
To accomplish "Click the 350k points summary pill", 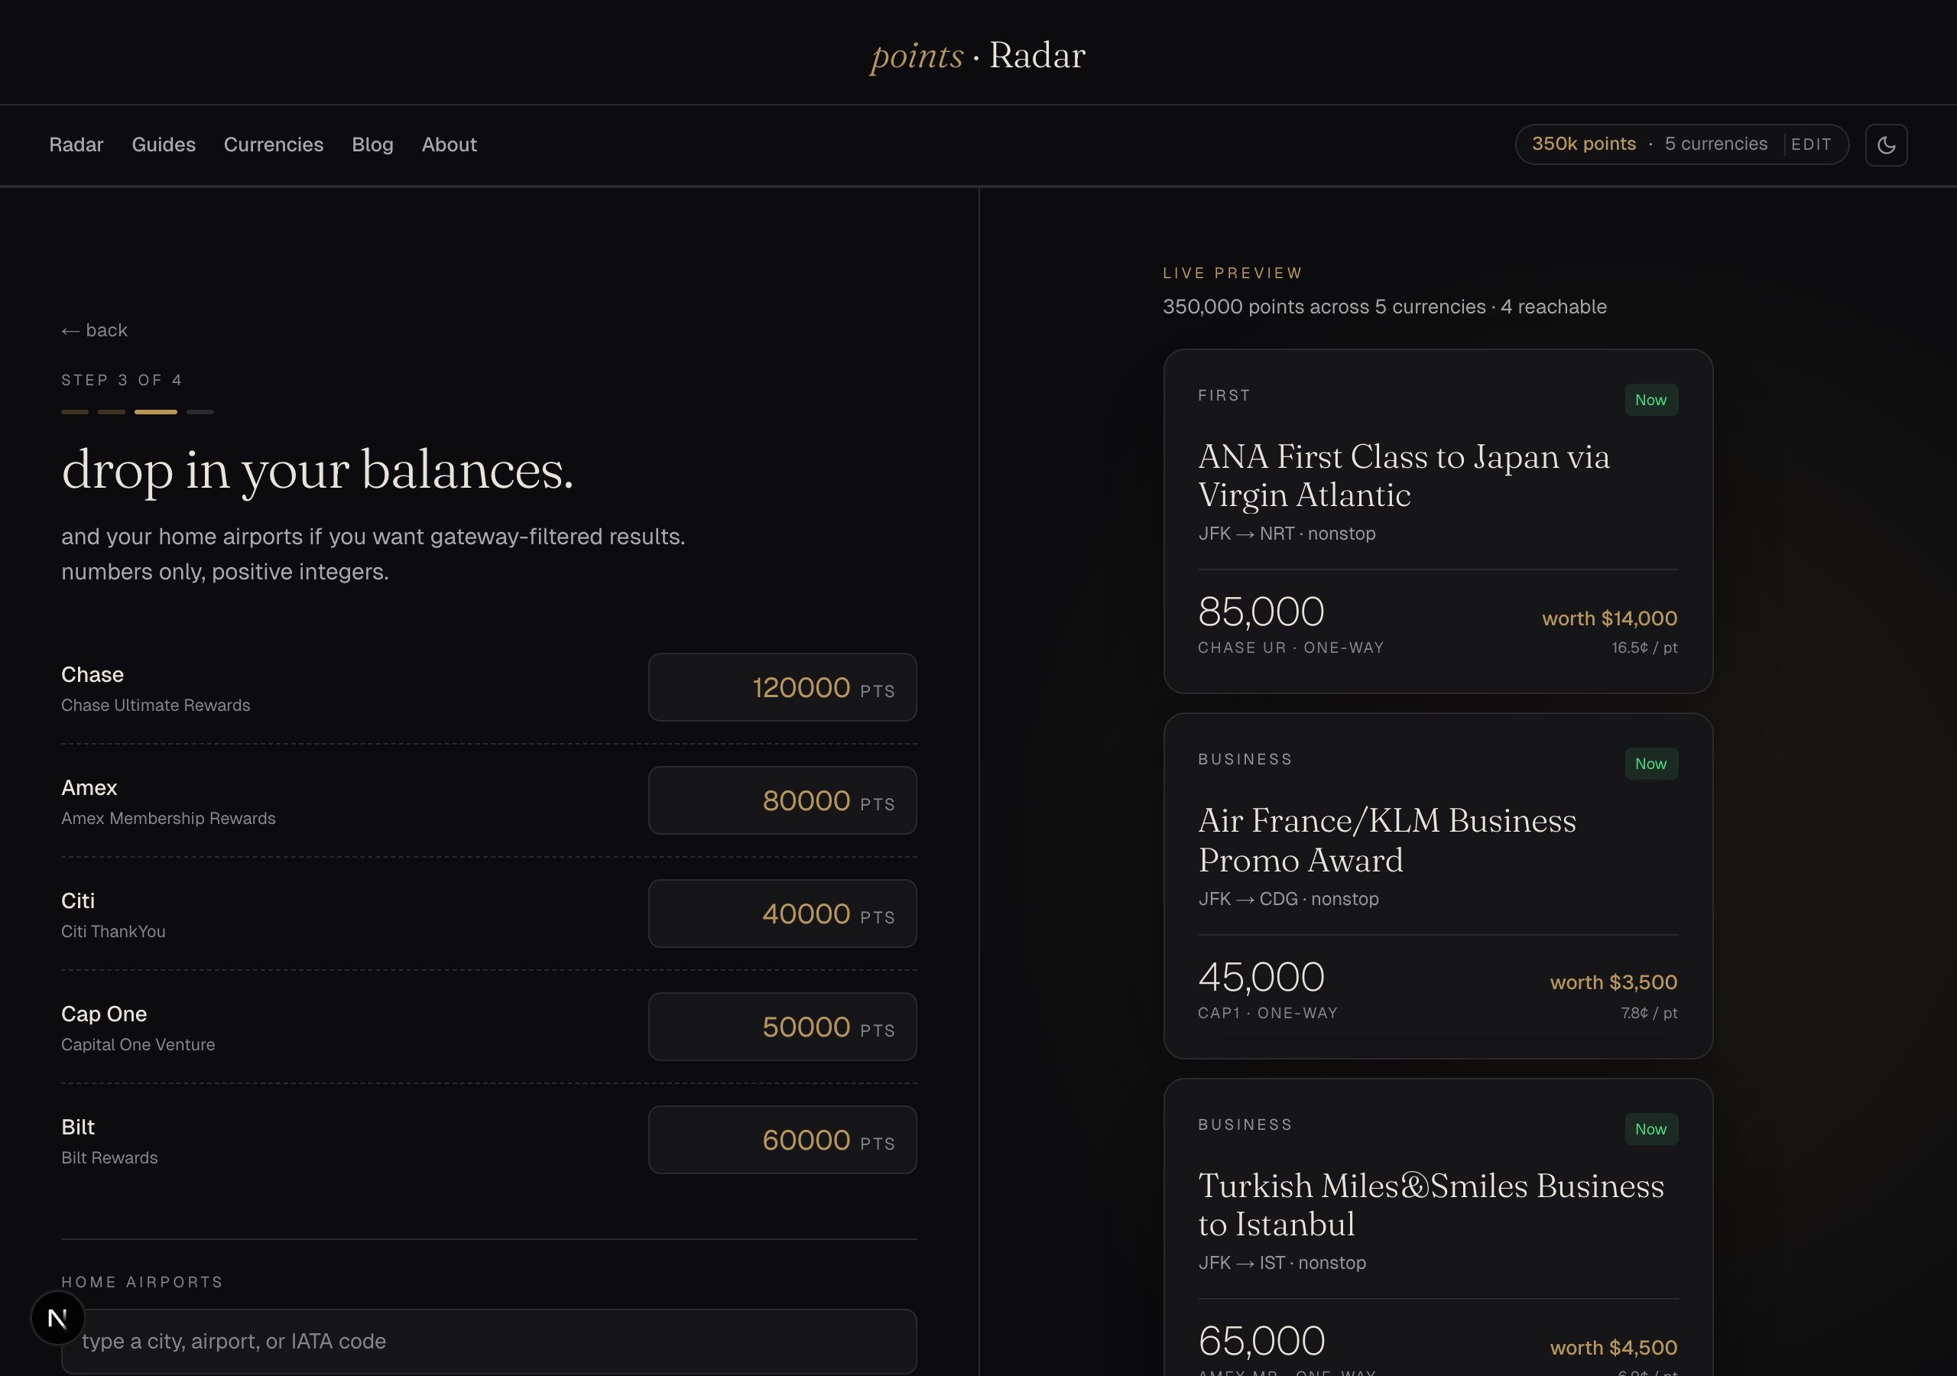I will (x=1682, y=144).
